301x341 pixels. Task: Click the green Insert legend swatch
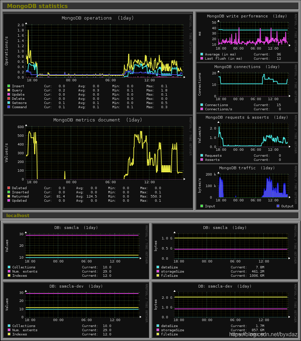point(9,86)
